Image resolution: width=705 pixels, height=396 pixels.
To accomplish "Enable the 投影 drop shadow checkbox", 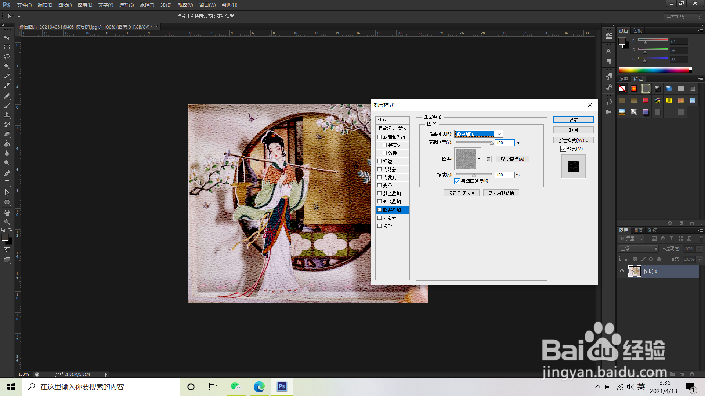I will point(380,226).
